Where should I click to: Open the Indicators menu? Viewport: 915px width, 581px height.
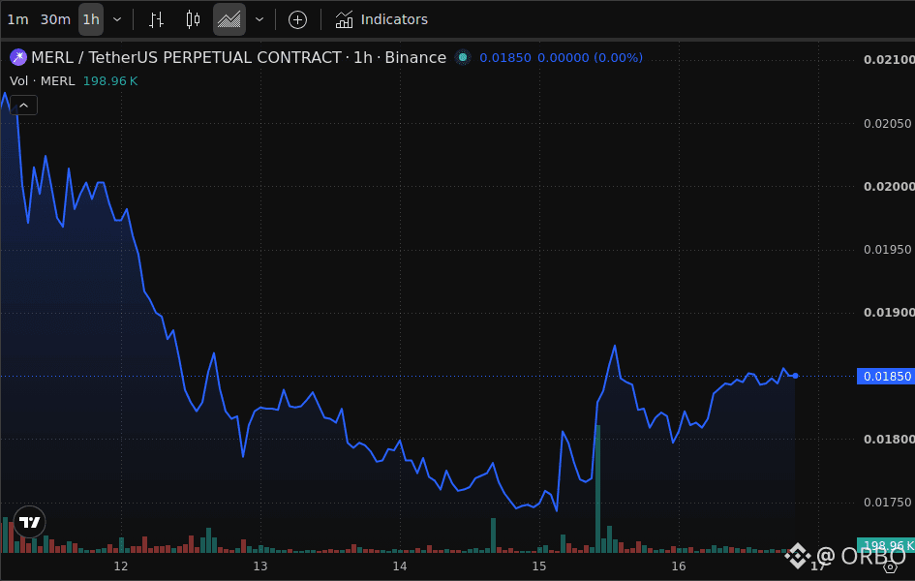(381, 19)
